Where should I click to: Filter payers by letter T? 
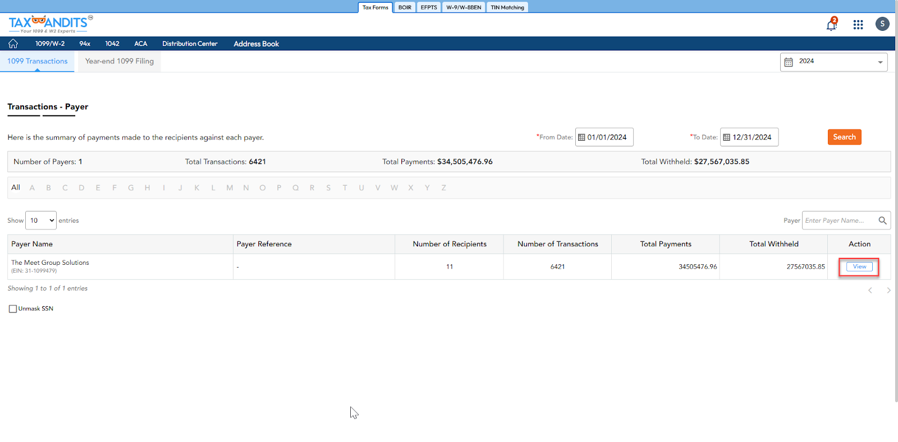click(345, 188)
